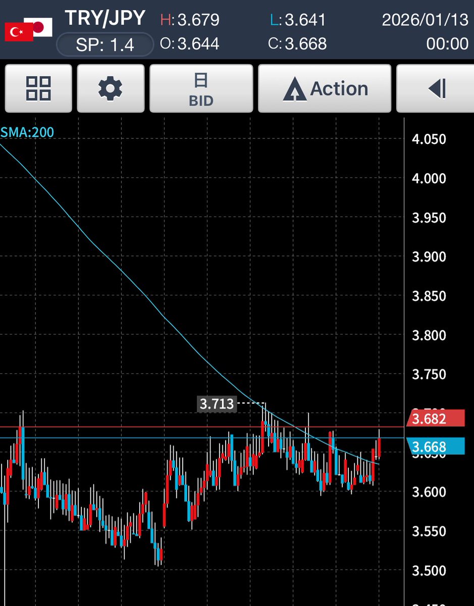
Task: Tap the open value O: 3.644
Action: (x=190, y=44)
